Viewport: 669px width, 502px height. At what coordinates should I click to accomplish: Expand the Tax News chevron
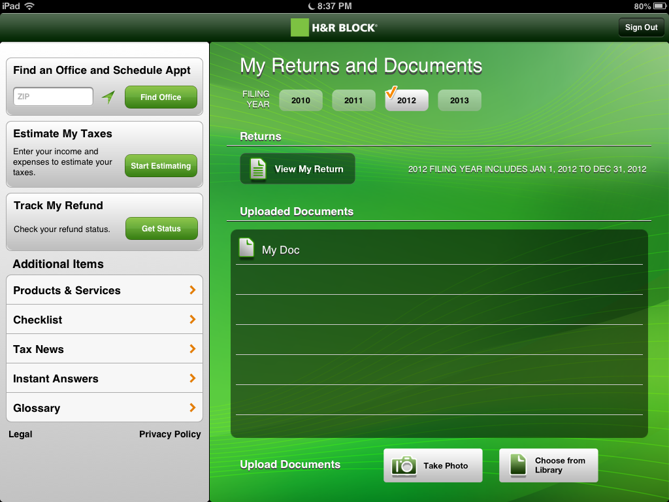point(193,349)
